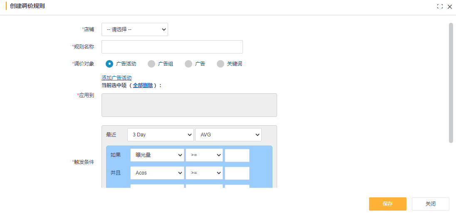Open the 店铺 dropdown
This screenshot has width=456, height=216.
134,29
